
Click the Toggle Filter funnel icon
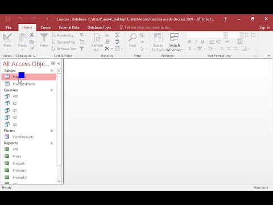click(x=82, y=49)
